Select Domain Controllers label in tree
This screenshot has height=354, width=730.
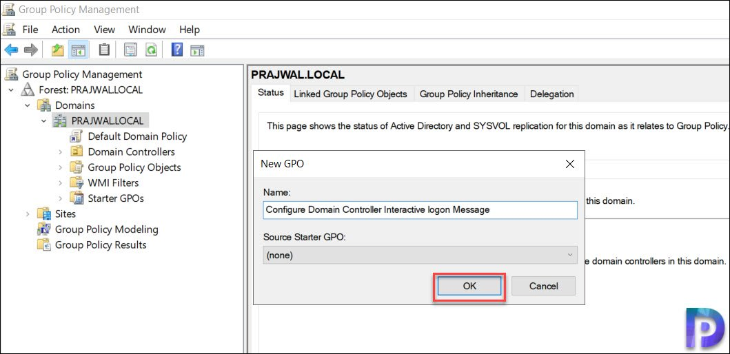pos(131,152)
